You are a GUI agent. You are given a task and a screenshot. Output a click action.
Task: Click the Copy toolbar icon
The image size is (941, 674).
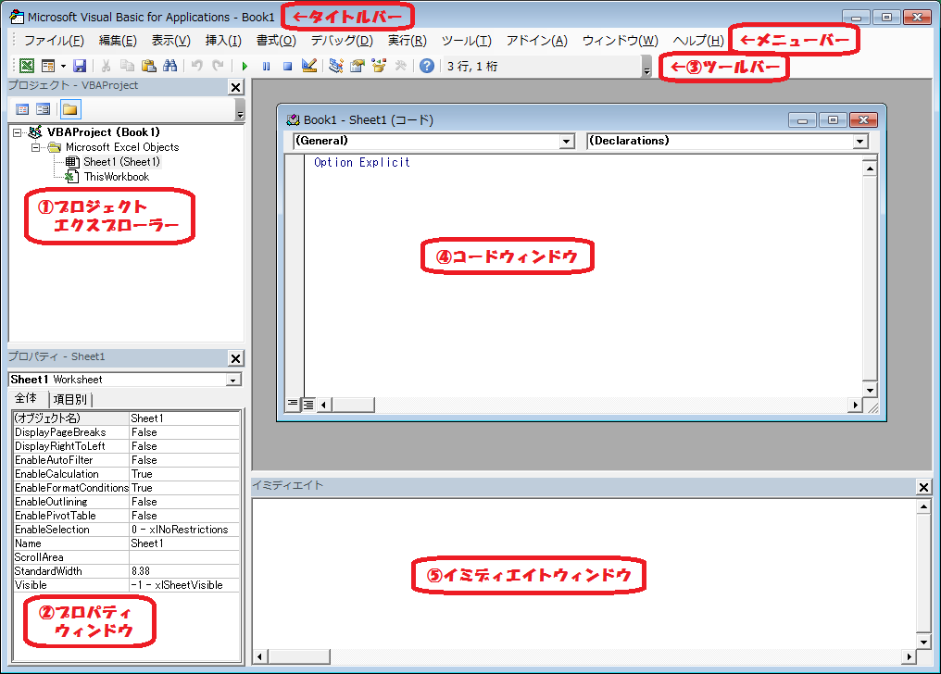tap(127, 66)
